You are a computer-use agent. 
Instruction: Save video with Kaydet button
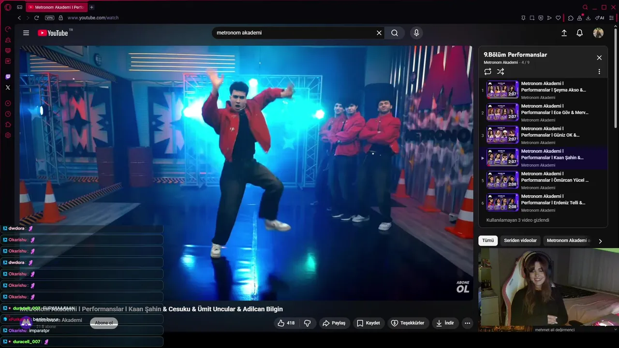tap(368, 323)
